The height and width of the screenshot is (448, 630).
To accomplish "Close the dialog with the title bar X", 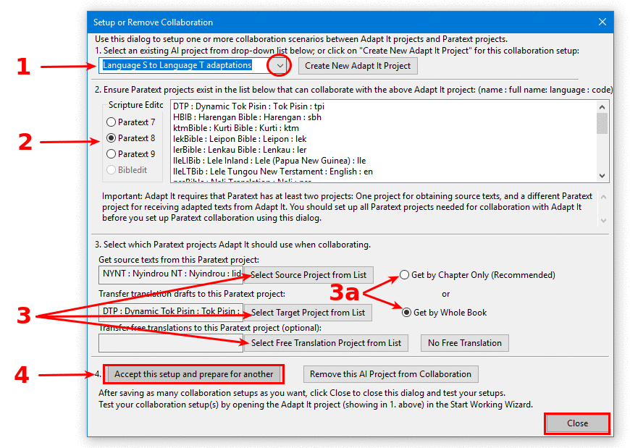I will click(x=602, y=22).
